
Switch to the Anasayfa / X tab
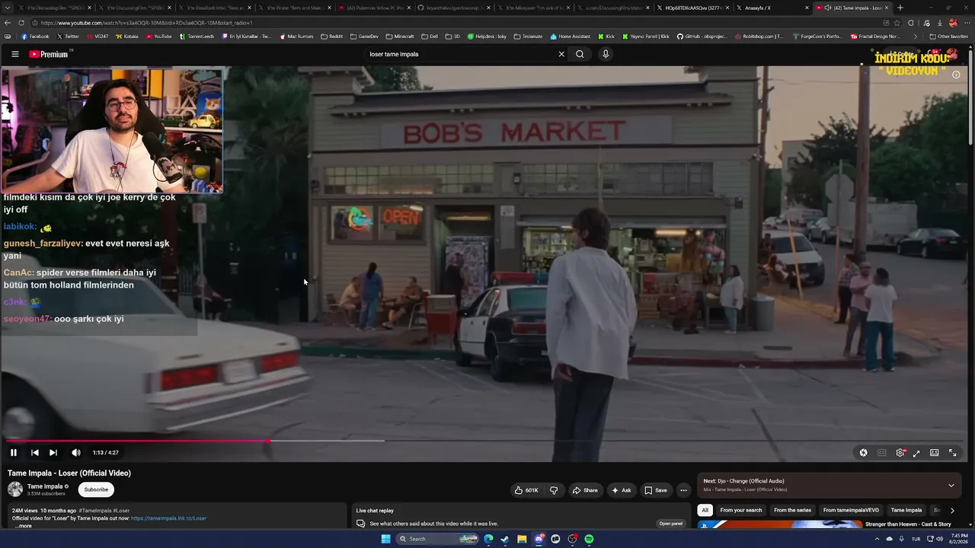(769, 8)
